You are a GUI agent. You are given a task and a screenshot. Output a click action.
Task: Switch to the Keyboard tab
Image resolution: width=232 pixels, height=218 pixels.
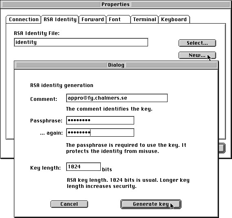click(174, 20)
